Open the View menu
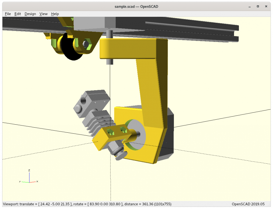This screenshot has height=209, width=273. click(x=43, y=14)
